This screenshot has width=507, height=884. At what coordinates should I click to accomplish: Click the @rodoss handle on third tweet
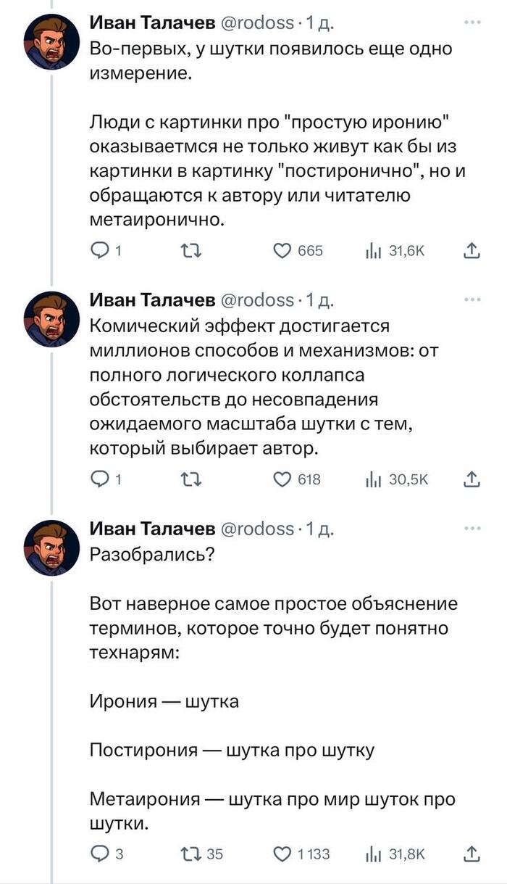pos(256,529)
